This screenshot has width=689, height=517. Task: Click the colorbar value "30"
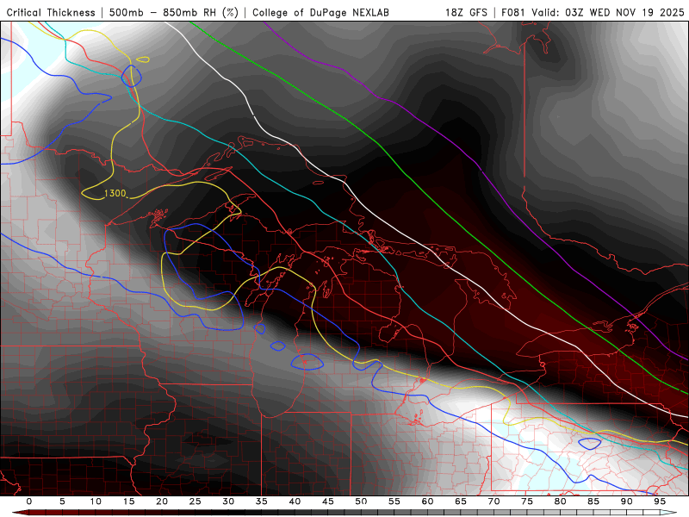point(228,501)
